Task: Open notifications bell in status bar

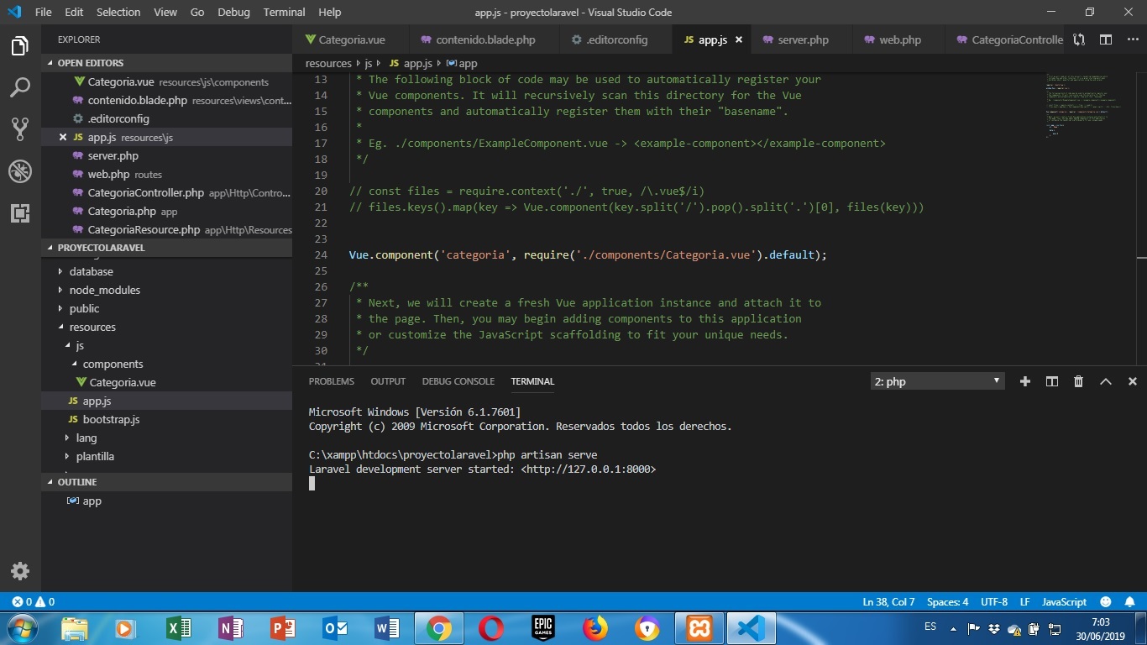Action: pyautogui.click(x=1130, y=602)
